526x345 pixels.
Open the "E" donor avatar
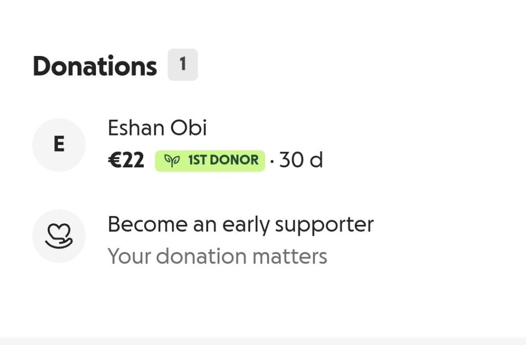coord(59,145)
